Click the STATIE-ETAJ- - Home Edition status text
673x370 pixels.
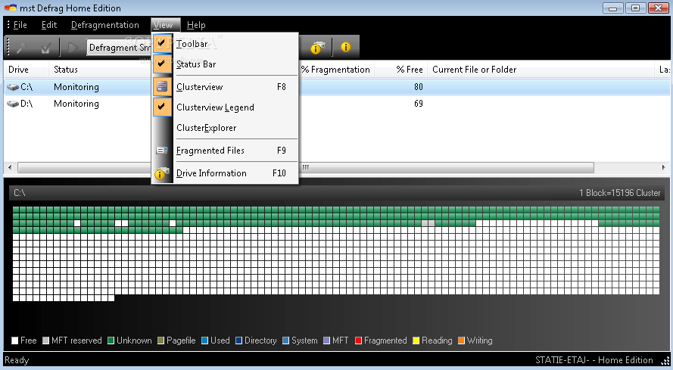point(594,360)
